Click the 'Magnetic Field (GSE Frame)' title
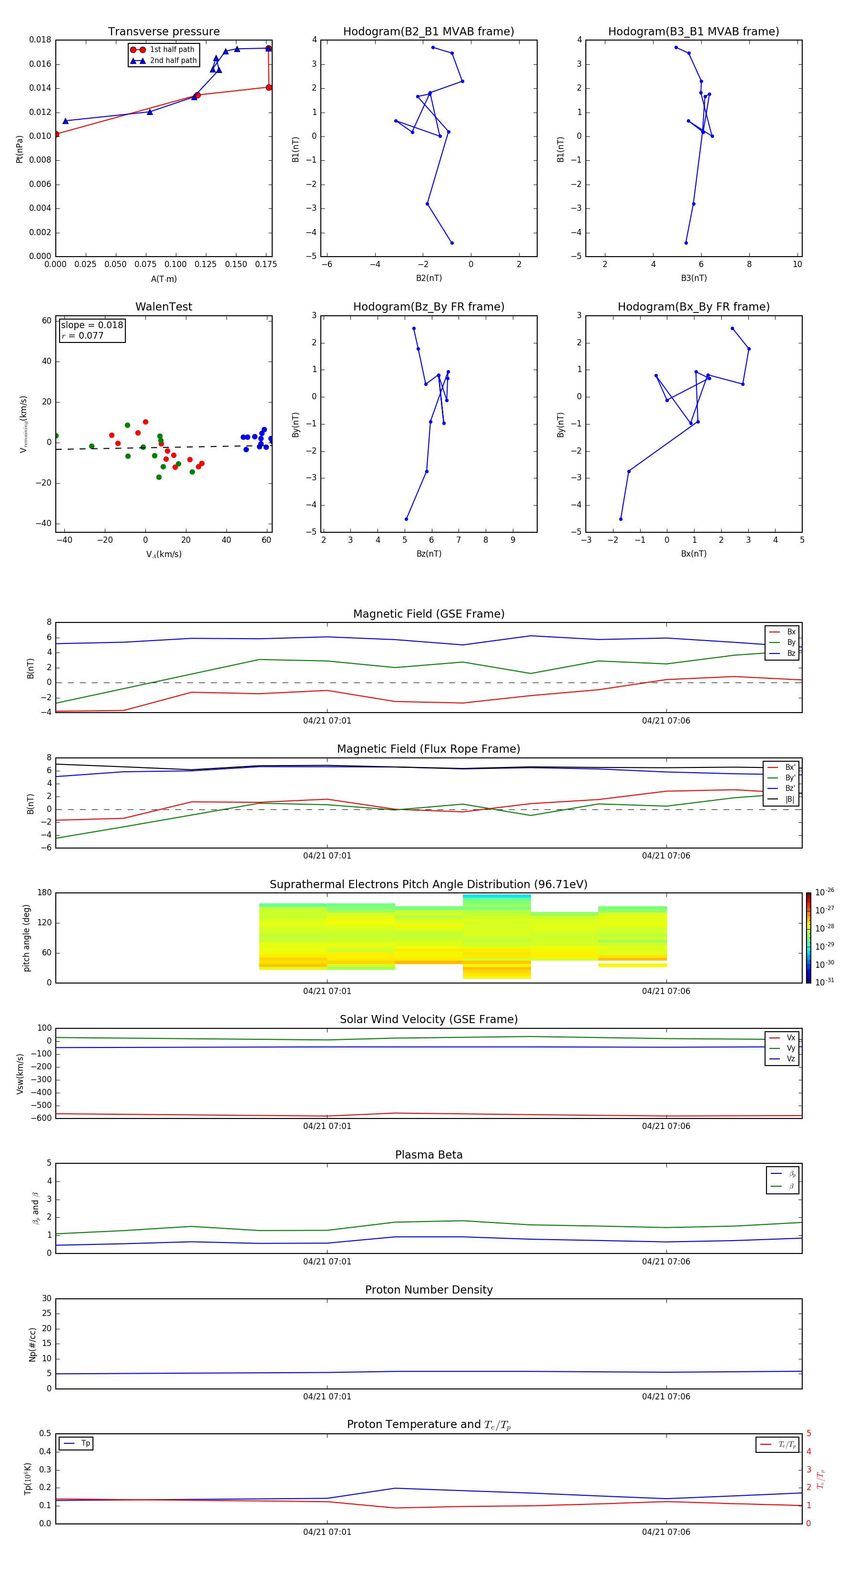Screen dimensions: 858x1574 [429, 614]
